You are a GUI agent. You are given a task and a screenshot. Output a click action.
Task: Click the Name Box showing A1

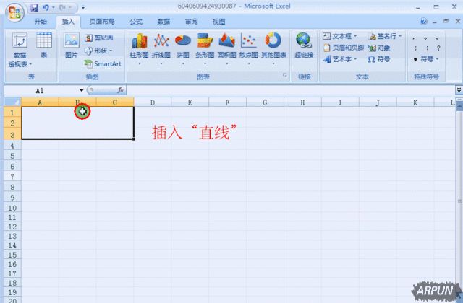[41, 90]
